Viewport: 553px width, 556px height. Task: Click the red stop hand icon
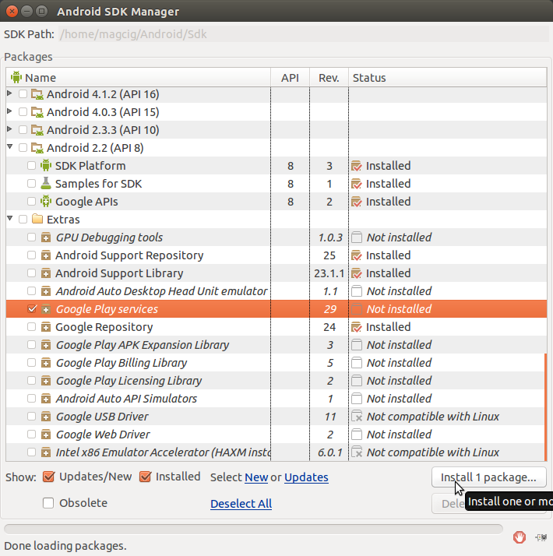pyautogui.click(x=520, y=537)
